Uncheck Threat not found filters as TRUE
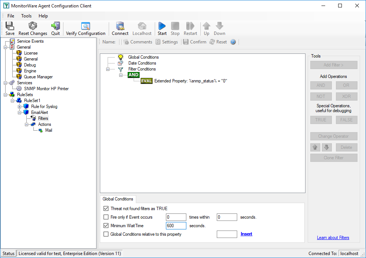 (106, 209)
